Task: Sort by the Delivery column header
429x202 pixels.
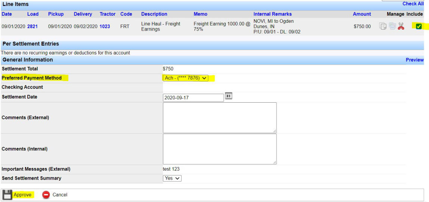Action: coord(83,14)
